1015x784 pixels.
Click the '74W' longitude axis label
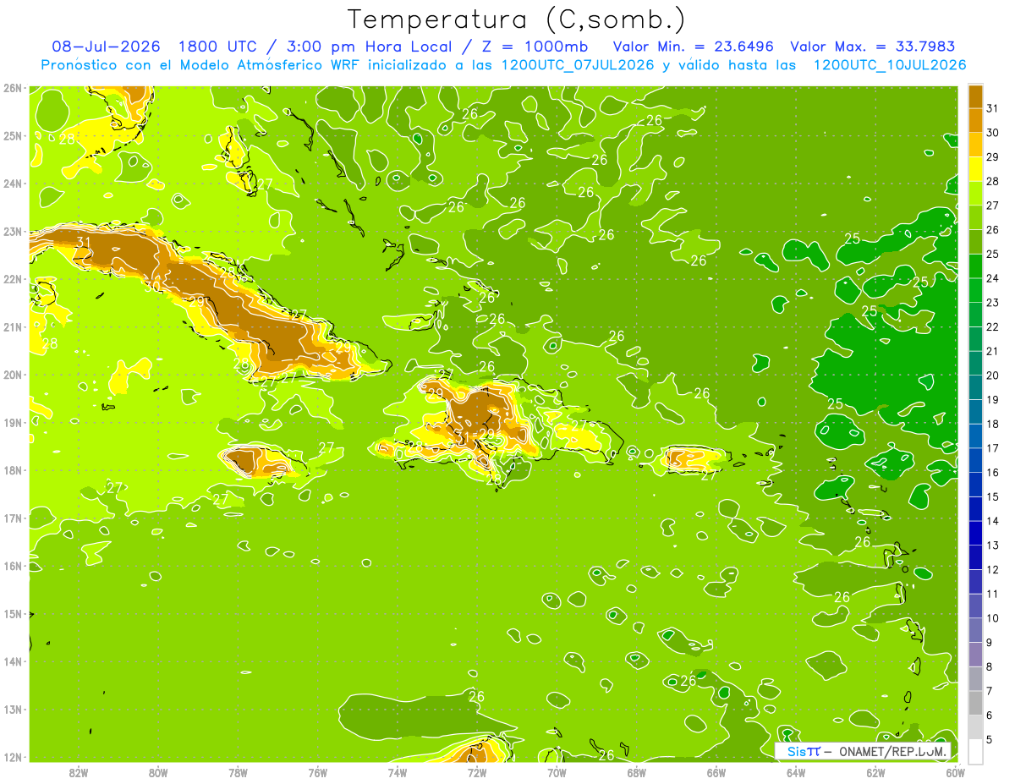[x=398, y=772]
